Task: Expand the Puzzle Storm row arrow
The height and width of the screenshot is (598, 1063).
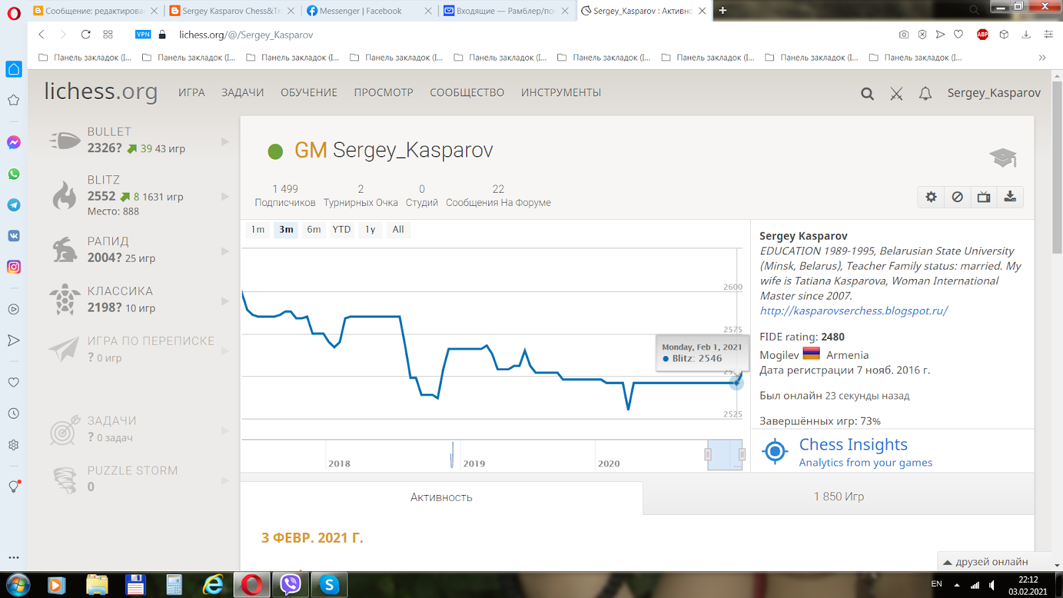Action: coord(225,480)
